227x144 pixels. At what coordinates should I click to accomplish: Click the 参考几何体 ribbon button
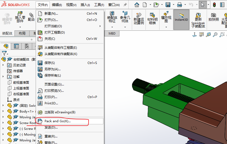coord(125,17)
